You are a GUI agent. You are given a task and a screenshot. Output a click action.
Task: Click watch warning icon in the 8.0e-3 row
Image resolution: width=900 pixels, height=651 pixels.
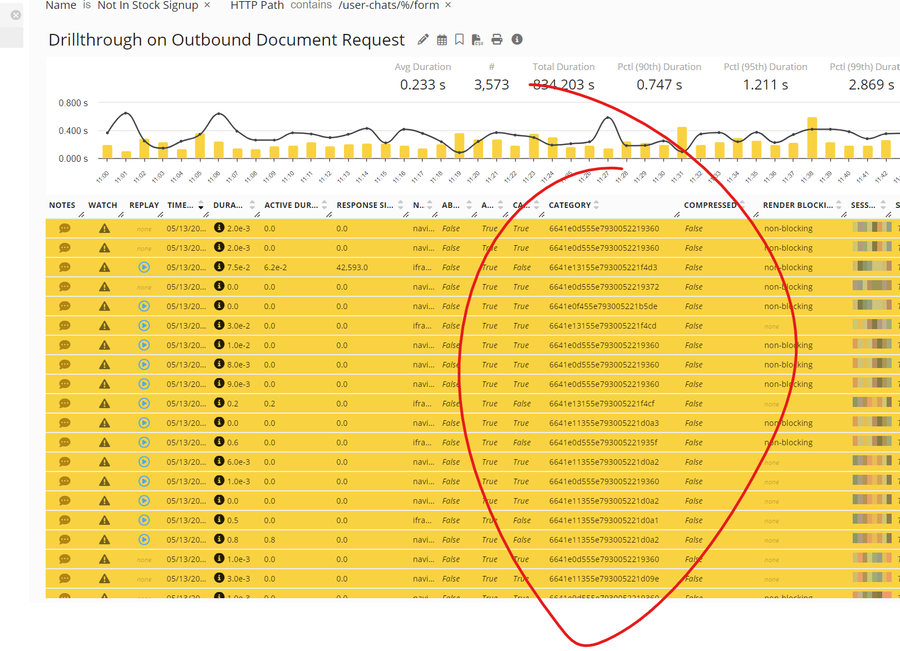tap(104, 365)
